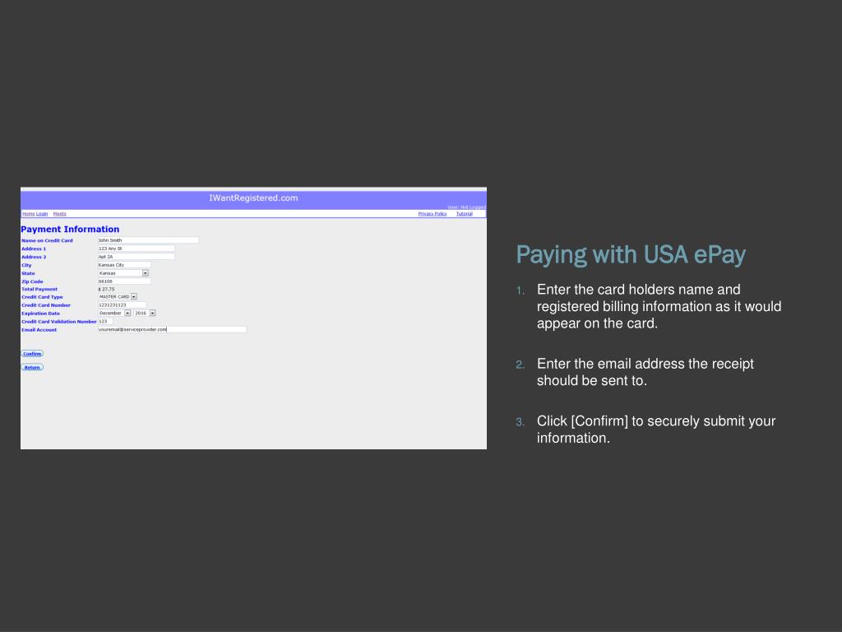This screenshot has height=632, width=842.
Task: Click the Email Account input field
Action: pos(172,329)
